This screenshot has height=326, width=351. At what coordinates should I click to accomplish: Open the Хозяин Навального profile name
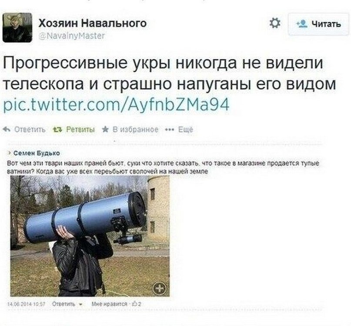(x=93, y=23)
